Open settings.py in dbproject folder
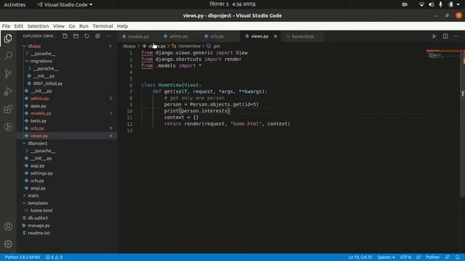 tap(41, 173)
